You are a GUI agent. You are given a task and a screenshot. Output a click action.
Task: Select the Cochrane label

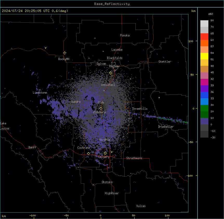click(84, 148)
